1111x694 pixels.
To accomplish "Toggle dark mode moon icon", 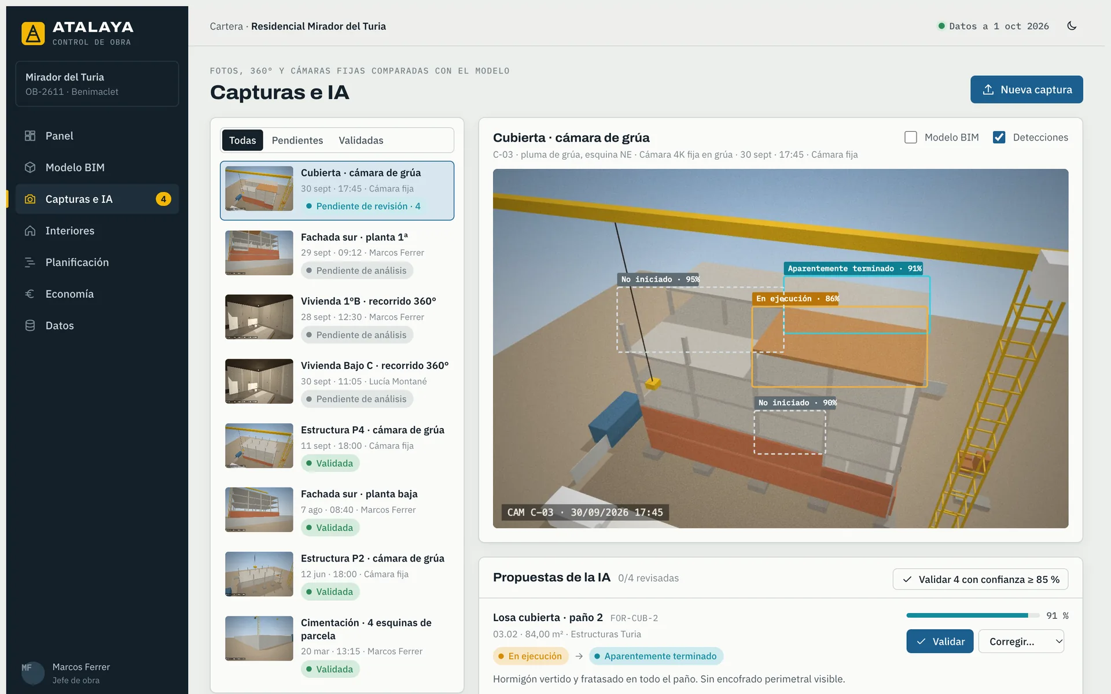I will pos(1072,26).
